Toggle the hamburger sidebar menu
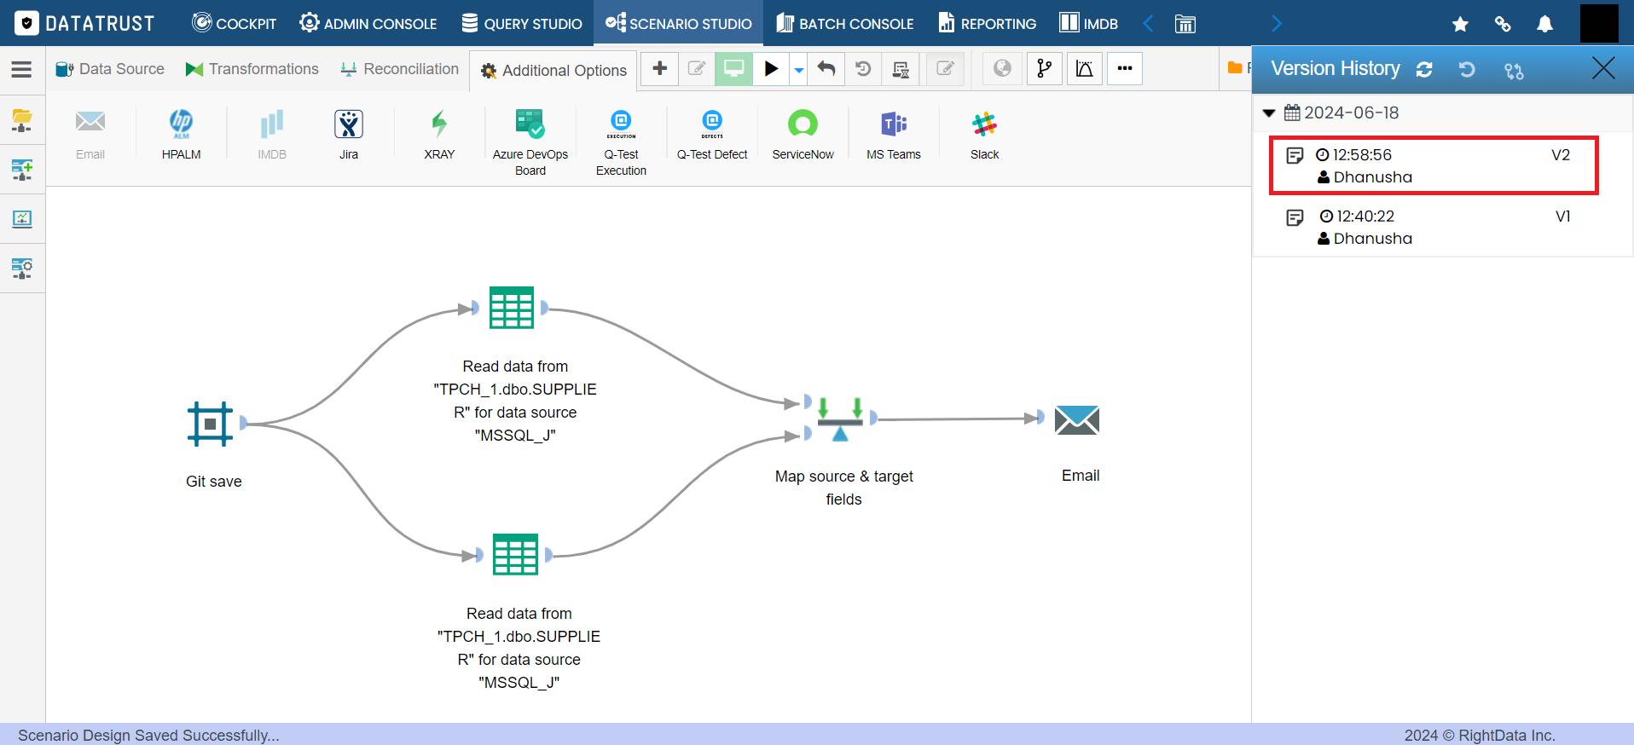This screenshot has width=1634, height=745. [x=21, y=69]
